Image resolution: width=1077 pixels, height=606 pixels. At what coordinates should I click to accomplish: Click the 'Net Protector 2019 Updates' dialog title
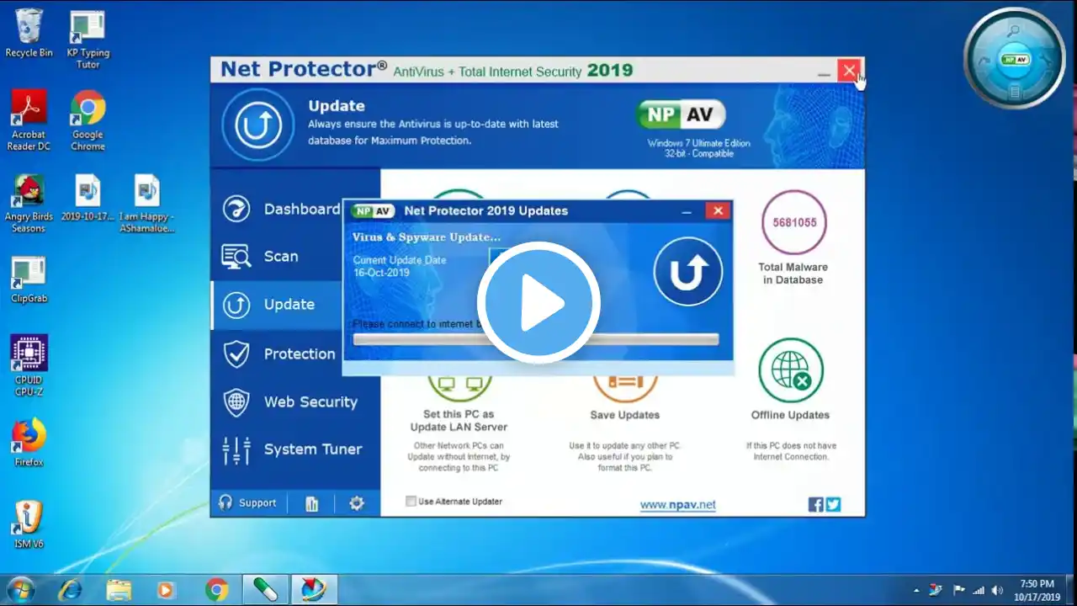coord(486,211)
